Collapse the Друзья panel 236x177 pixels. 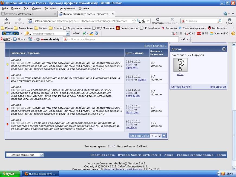point(224,49)
